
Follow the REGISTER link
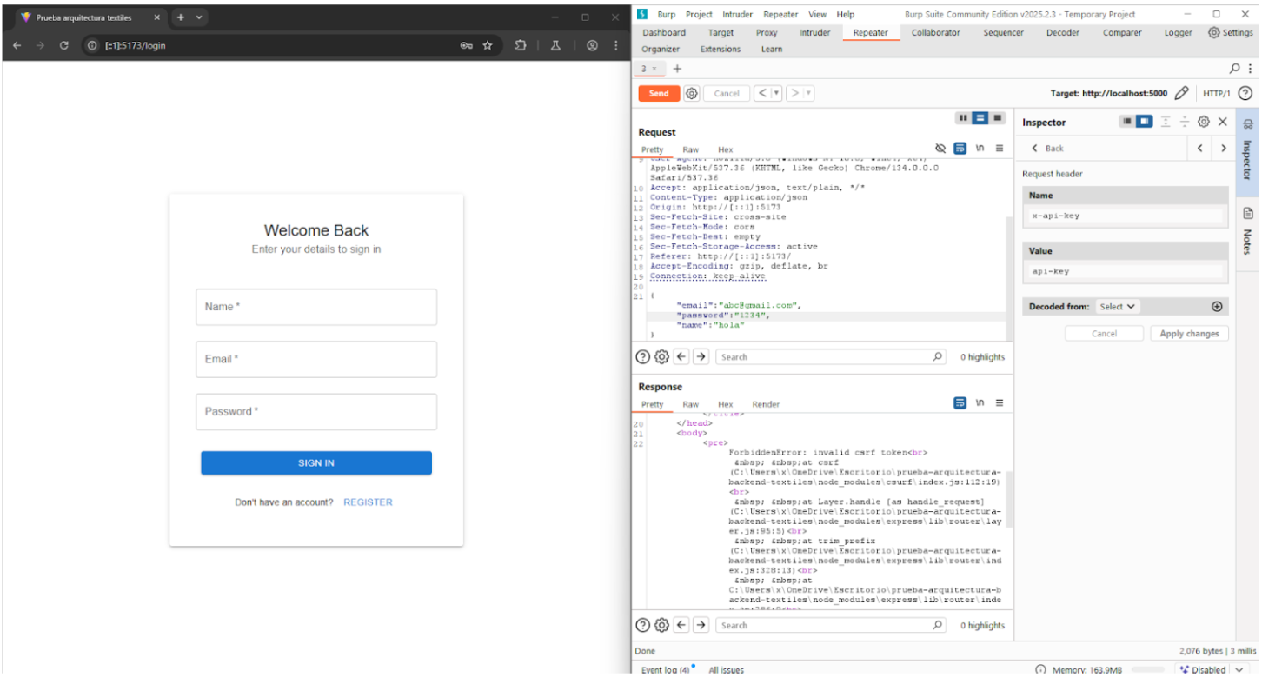[x=368, y=502]
